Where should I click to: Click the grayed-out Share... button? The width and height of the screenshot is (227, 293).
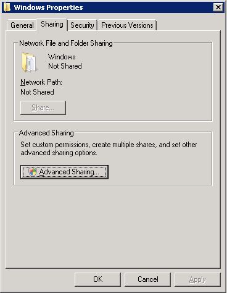point(43,108)
